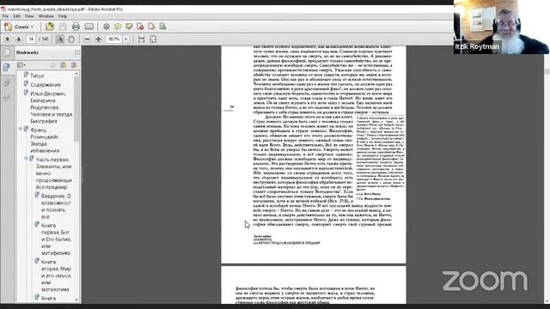The width and height of the screenshot is (550, 309).
Task: Select the sticky note comment icon
Action: [x=118, y=27]
